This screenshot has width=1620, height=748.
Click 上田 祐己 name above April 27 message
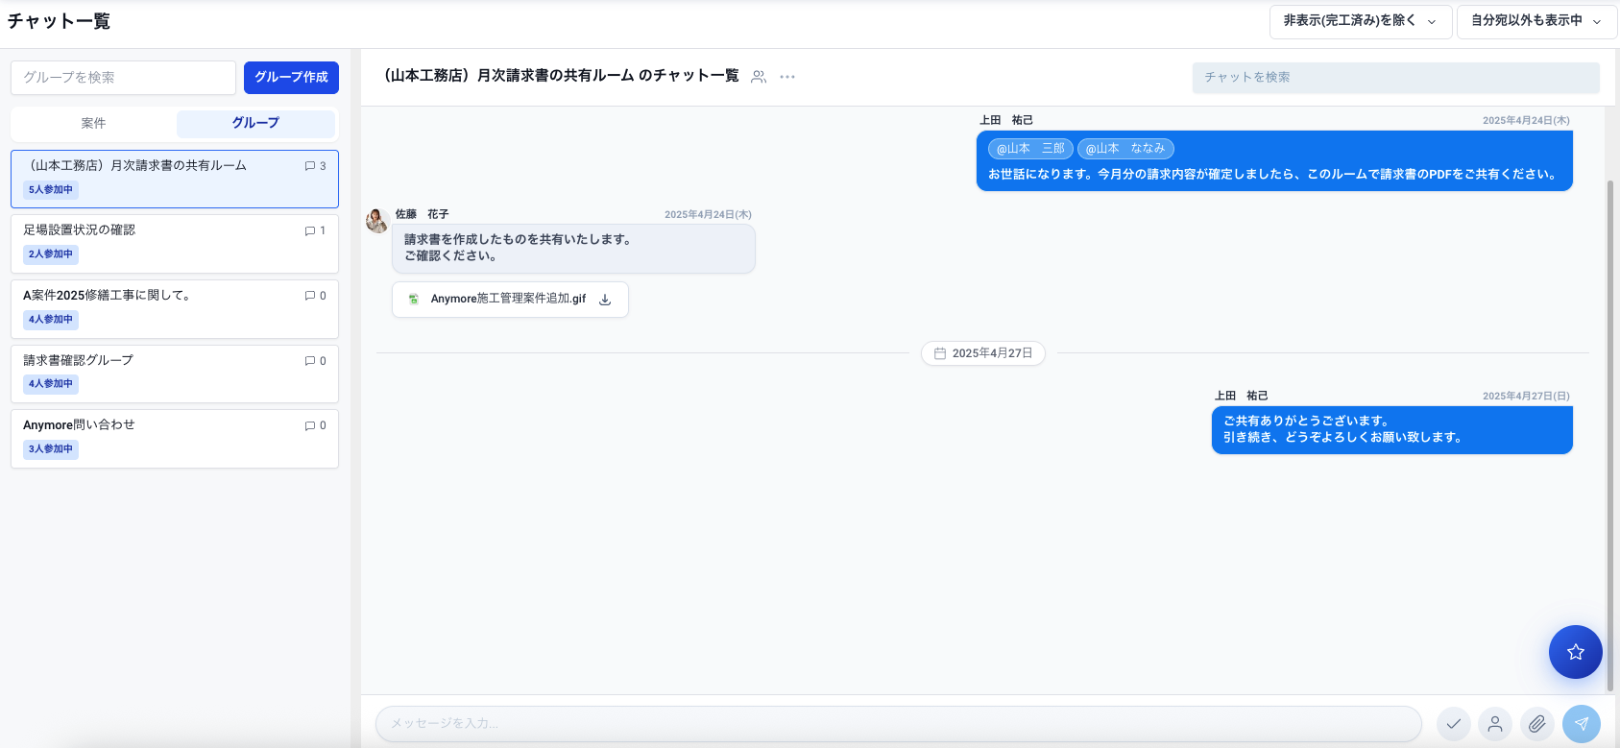click(x=1241, y=396)
